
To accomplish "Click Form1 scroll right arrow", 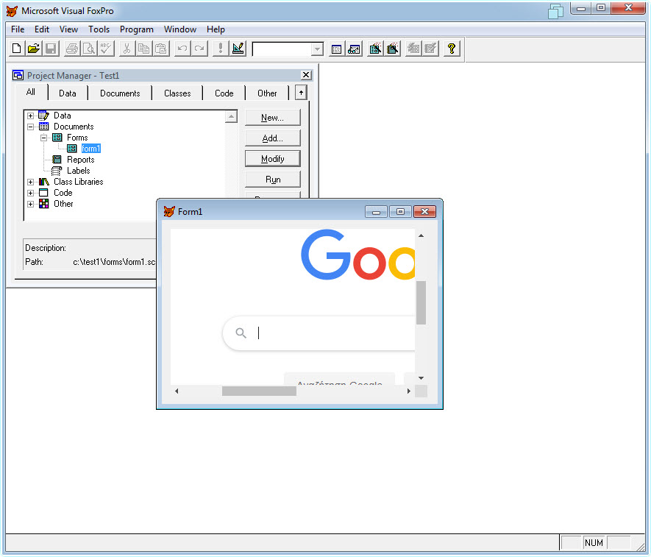I will [409, 391].
